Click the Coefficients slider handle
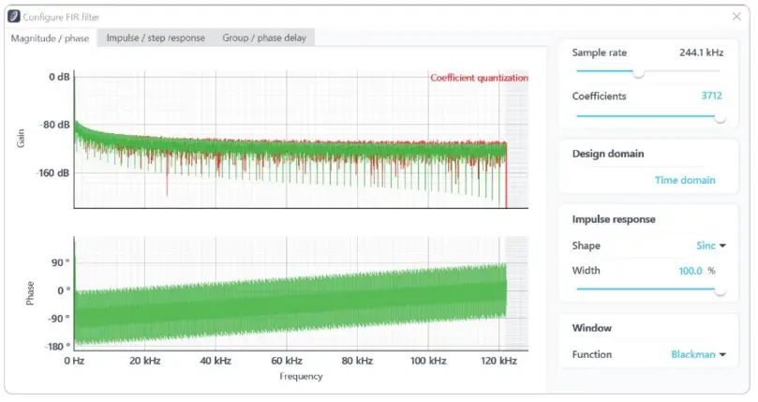This screenshot has height=402, width=758. tap(720, 117)
